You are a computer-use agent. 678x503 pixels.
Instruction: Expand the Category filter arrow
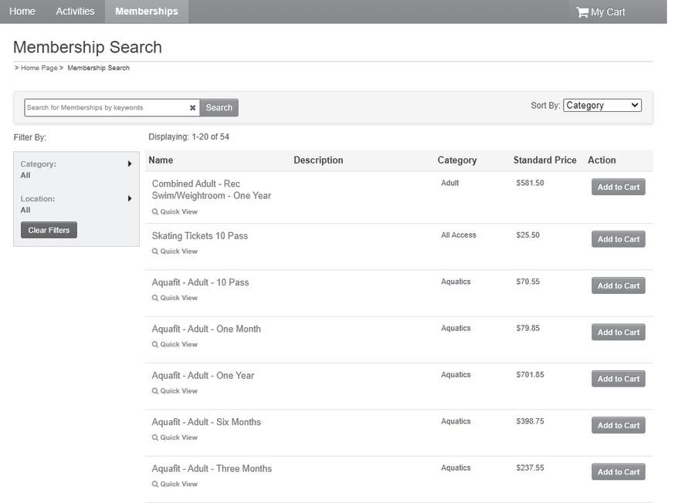pyautogui.click(x=130, y=164)
